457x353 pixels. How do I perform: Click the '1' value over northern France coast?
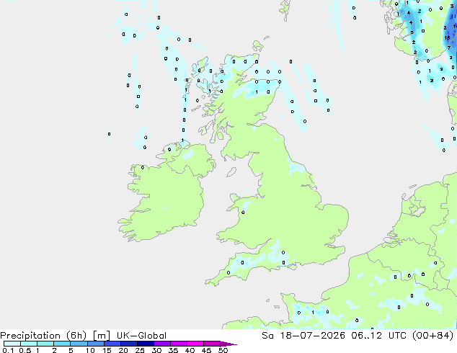pyautogui.click(x=313, y=313)
